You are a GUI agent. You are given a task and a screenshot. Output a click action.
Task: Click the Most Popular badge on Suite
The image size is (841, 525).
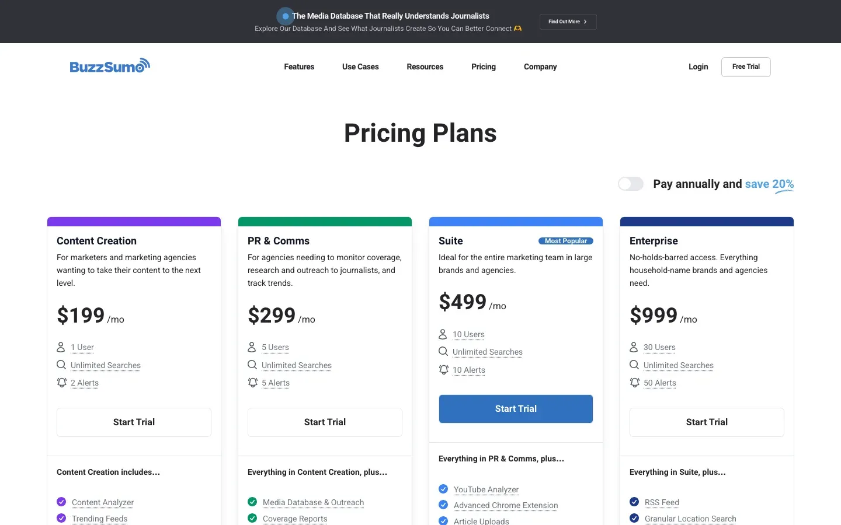coord(566,241)
